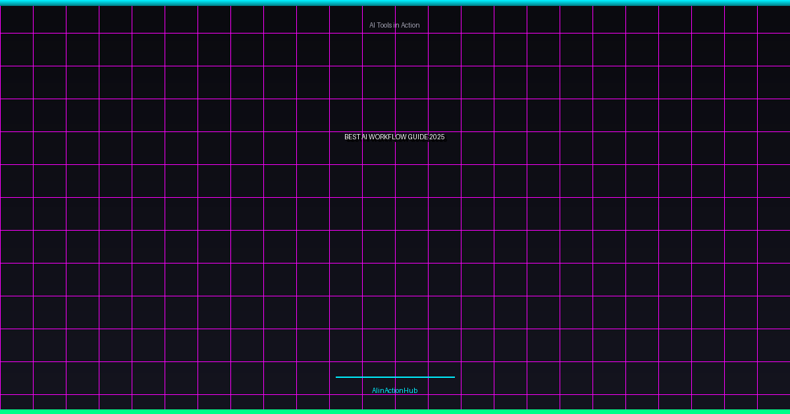Screen dimensions: 790x414
Task: Click the left end of the cyan divider
Action: (x=338, y=377)
